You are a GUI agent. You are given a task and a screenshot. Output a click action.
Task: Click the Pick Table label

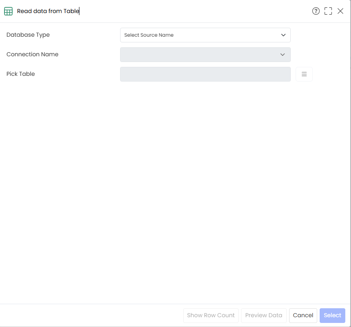click(x=21, y=74)
